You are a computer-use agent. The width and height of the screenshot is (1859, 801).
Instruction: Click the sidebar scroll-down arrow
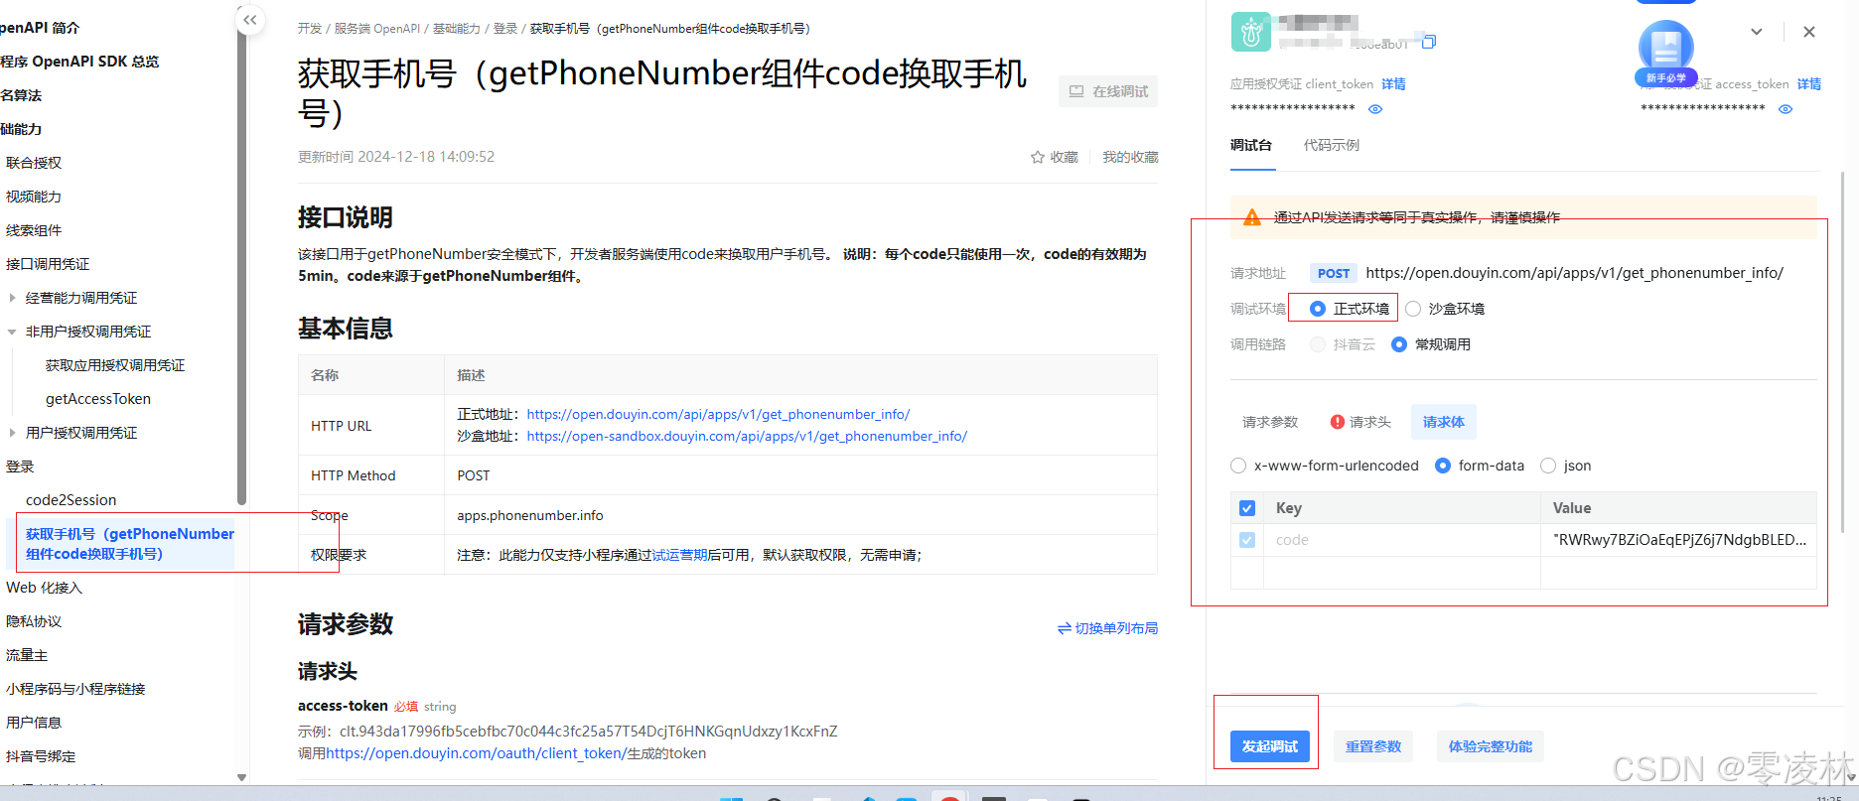coord(241,777)
